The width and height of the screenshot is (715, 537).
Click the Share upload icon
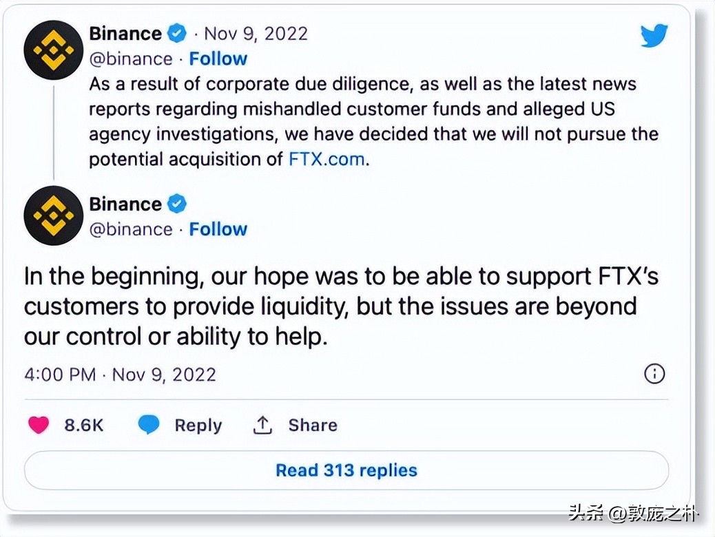tap(262, 425)
